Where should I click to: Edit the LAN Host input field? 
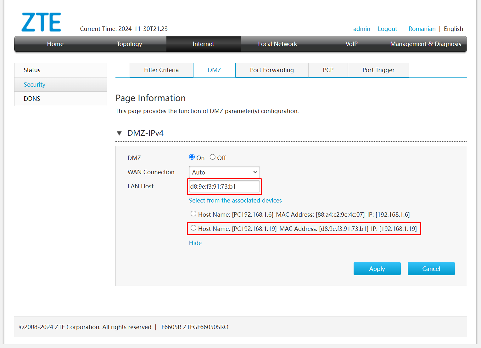coord(224,186)
